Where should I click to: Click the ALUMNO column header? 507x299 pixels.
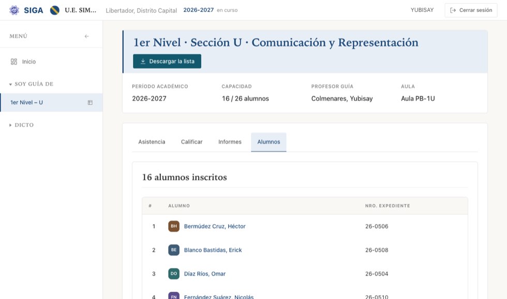[179, 206]
